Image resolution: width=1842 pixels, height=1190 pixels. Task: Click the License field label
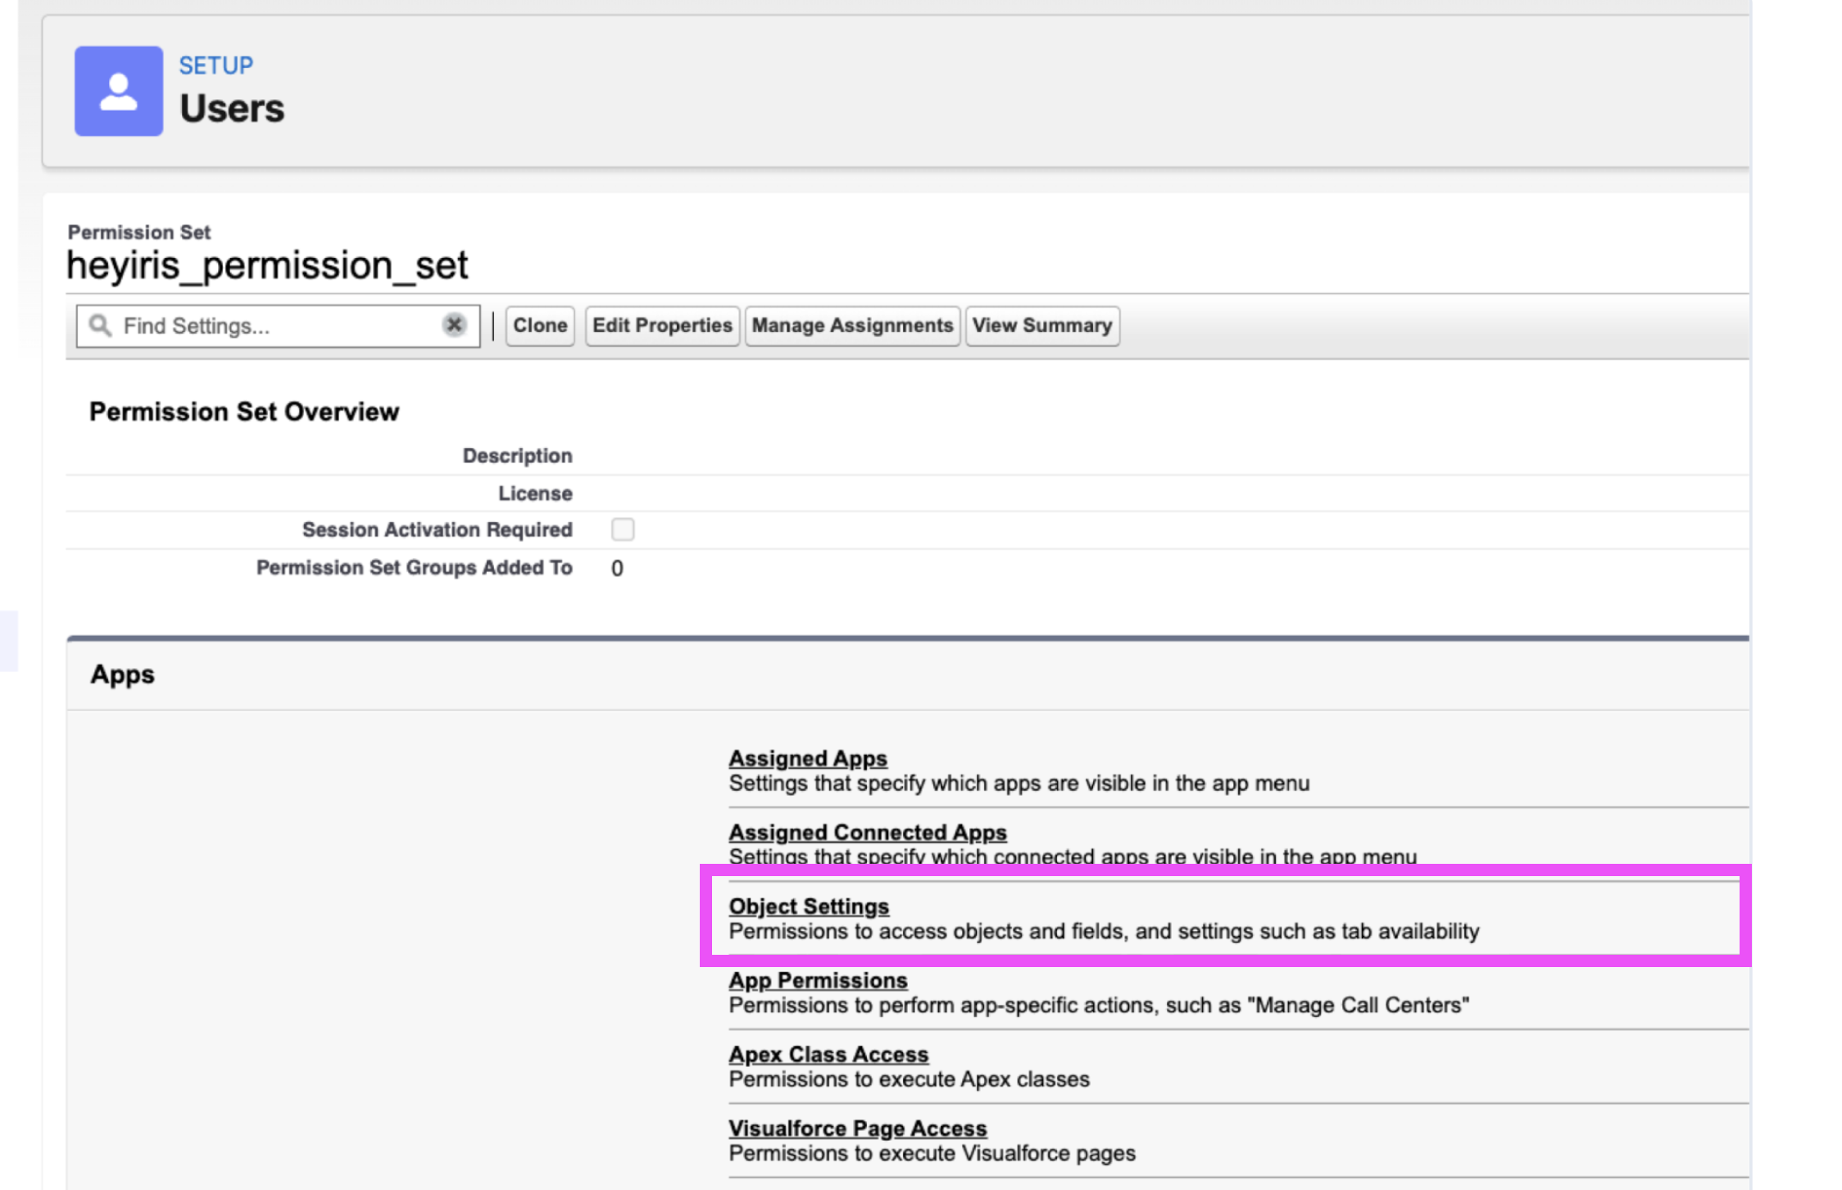pyautogui.click(x=536, y=493)
